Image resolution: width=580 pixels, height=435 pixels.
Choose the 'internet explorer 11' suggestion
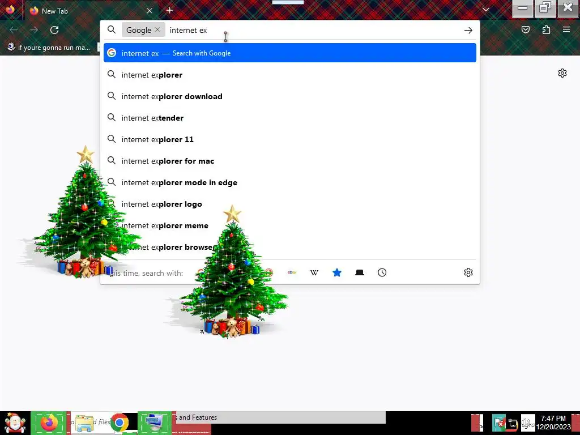(x=290, y=139)
